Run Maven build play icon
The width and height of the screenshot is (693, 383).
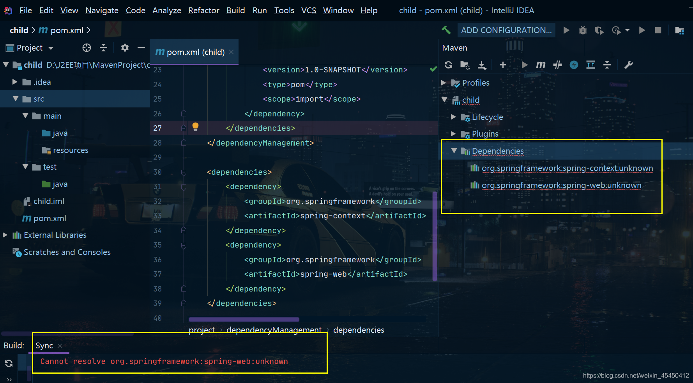pos(524,65)
